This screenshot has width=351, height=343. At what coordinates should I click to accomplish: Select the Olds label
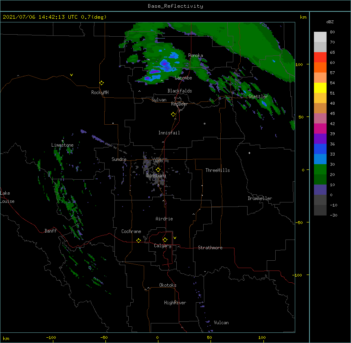click(158, 161)
